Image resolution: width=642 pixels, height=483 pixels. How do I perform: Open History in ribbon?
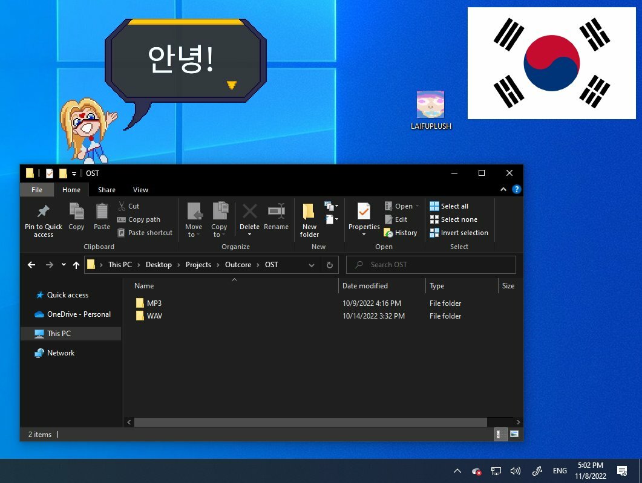tap(401, 233)
